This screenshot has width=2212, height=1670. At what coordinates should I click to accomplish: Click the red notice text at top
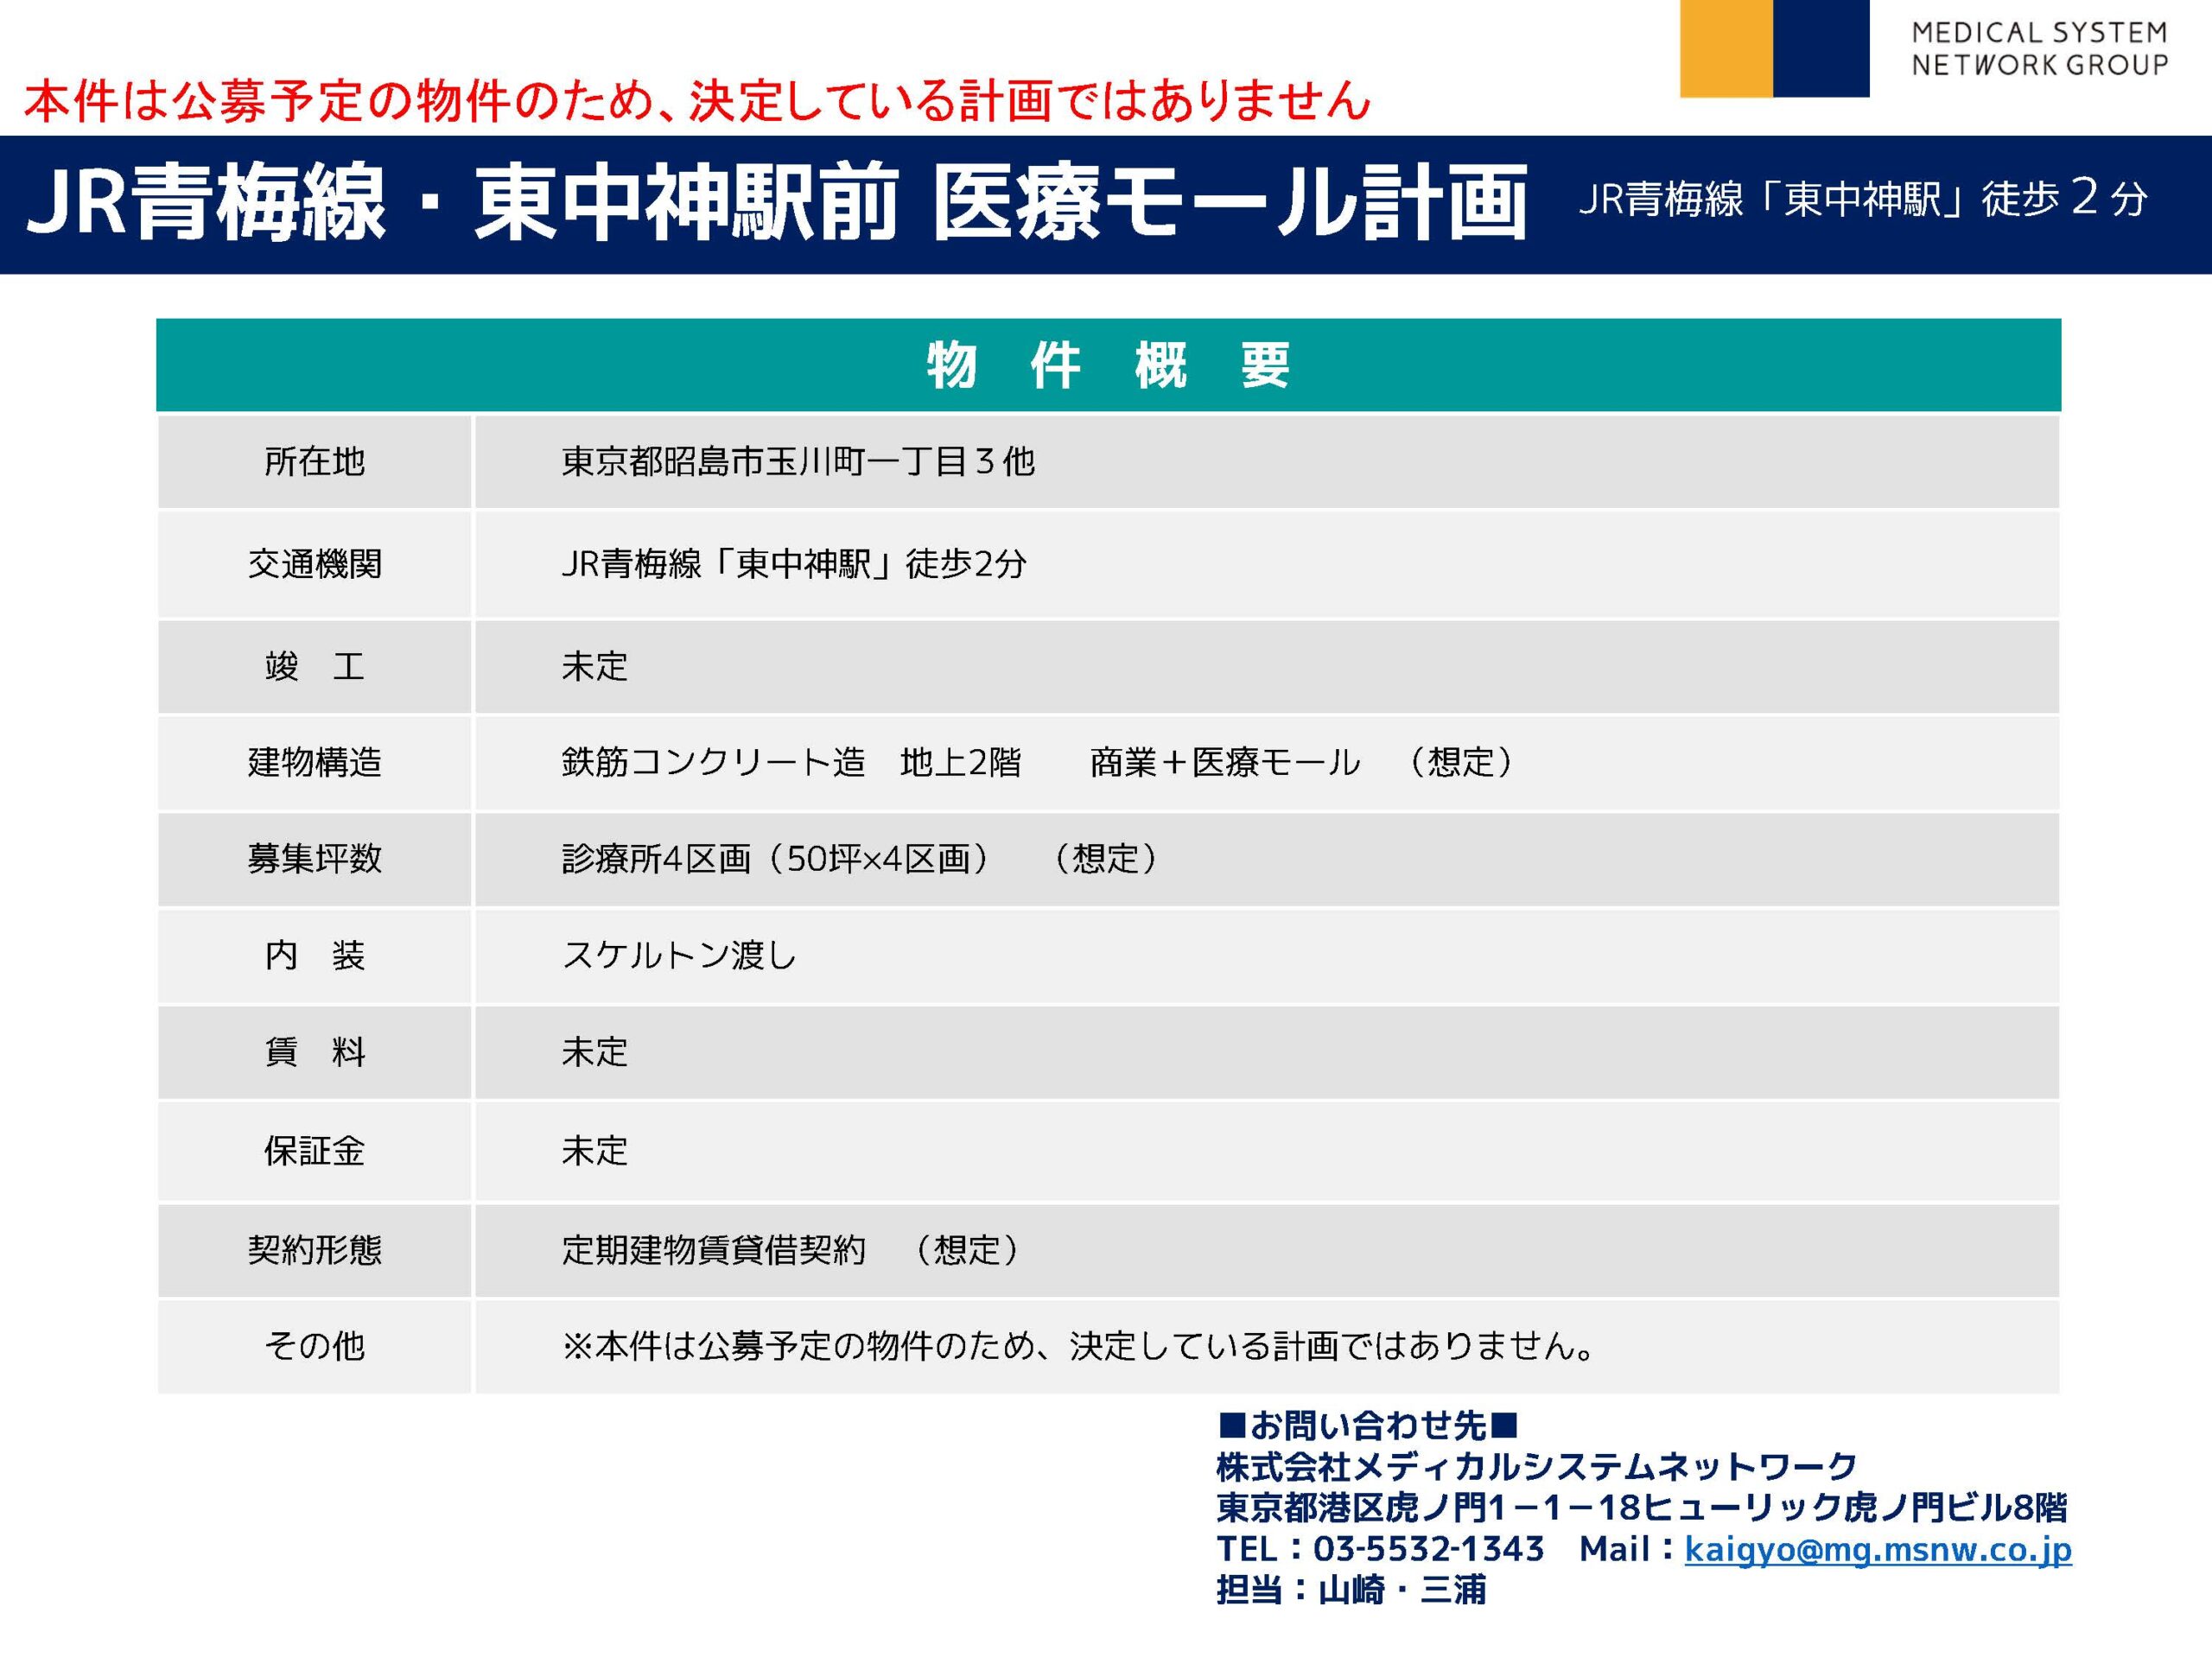pos(696,101)
